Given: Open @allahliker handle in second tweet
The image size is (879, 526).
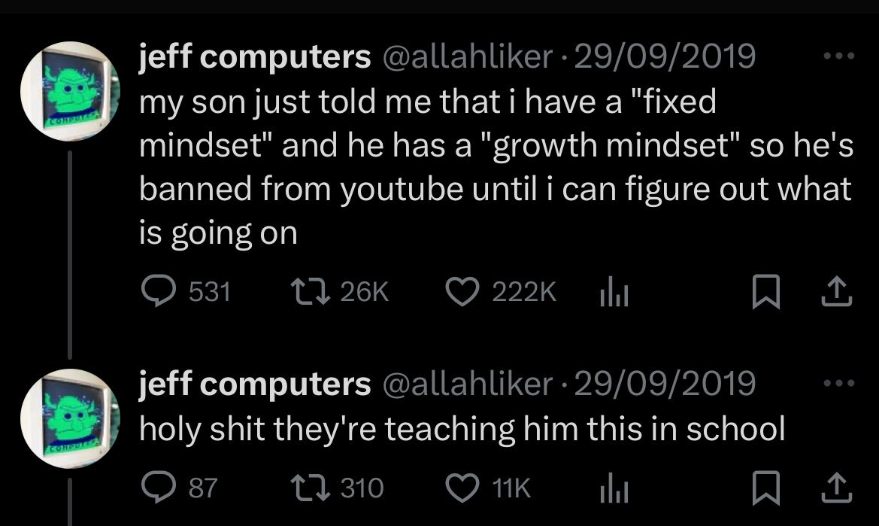Looking at the screenshot, I should 468,384.
